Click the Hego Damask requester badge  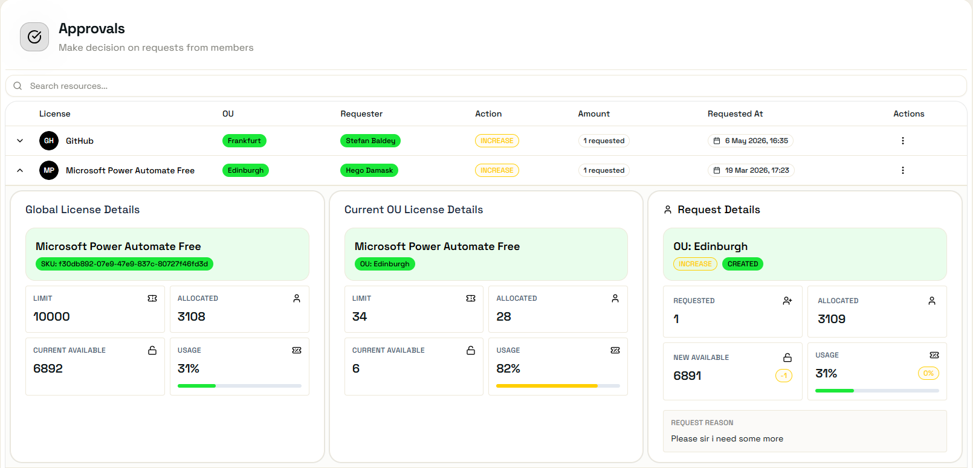tap(369, 170)
